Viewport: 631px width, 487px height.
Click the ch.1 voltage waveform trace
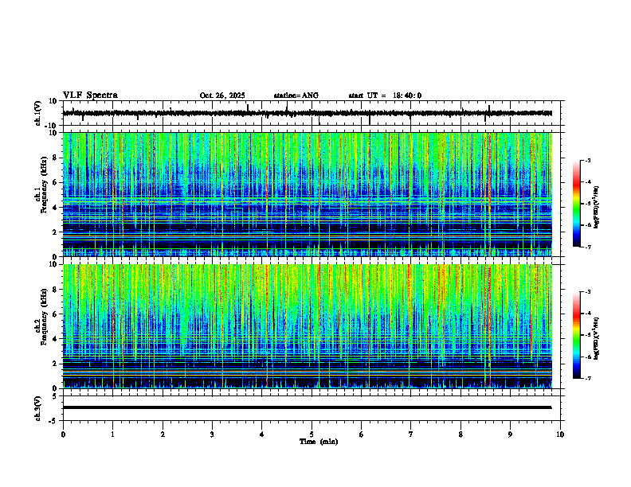pos(307,113)
